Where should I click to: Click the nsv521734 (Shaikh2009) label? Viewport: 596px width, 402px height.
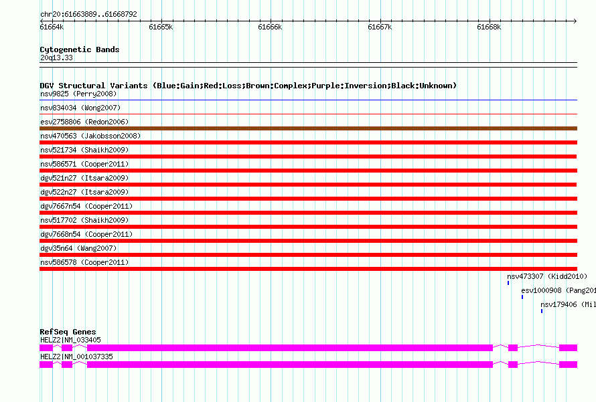tap(84, 150)
